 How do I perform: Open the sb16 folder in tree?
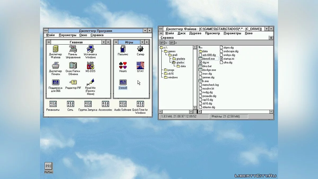171,74
